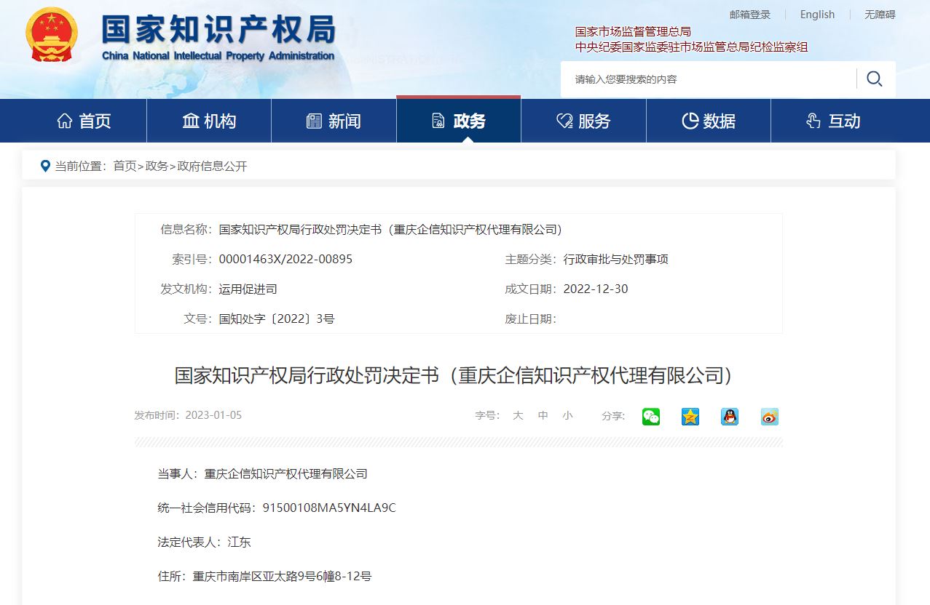Image resolution: width=930 pixels, height=605 pixels.
Task: Open the 数据 navigation tab
Action: point(709,121)
